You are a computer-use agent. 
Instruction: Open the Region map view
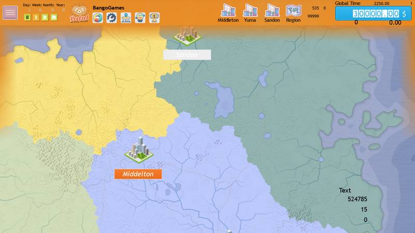tap(293, 13)
